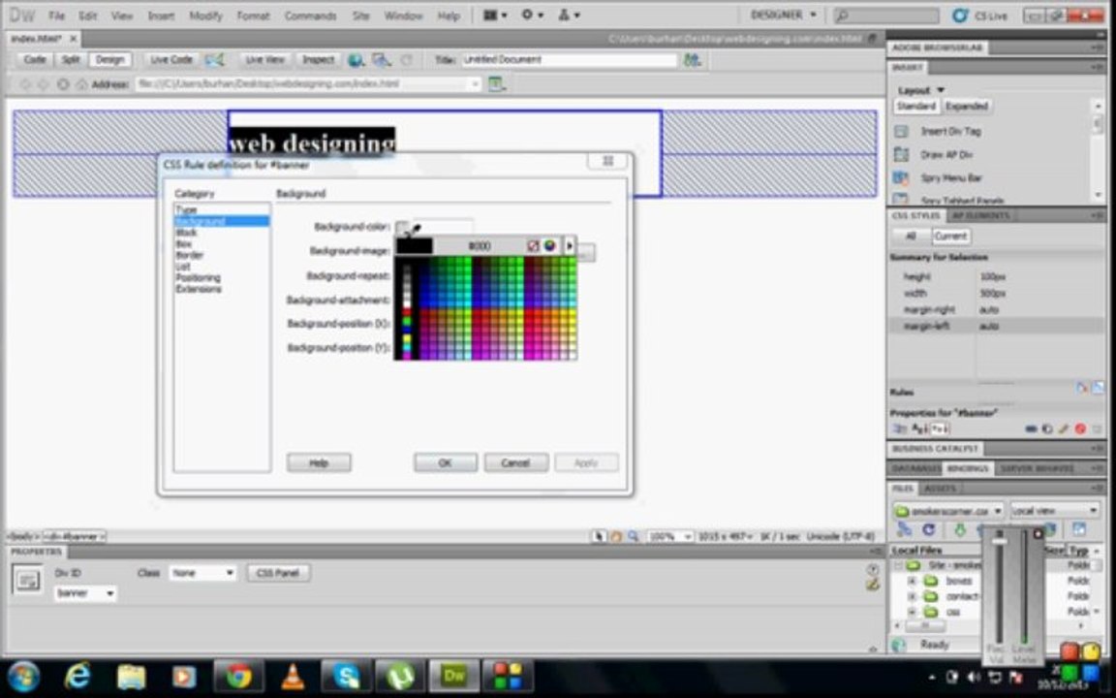This screenshot has height=698, width=1116.
Task: Open the Layout category dropdown in Insert panel
Action: 921,90
